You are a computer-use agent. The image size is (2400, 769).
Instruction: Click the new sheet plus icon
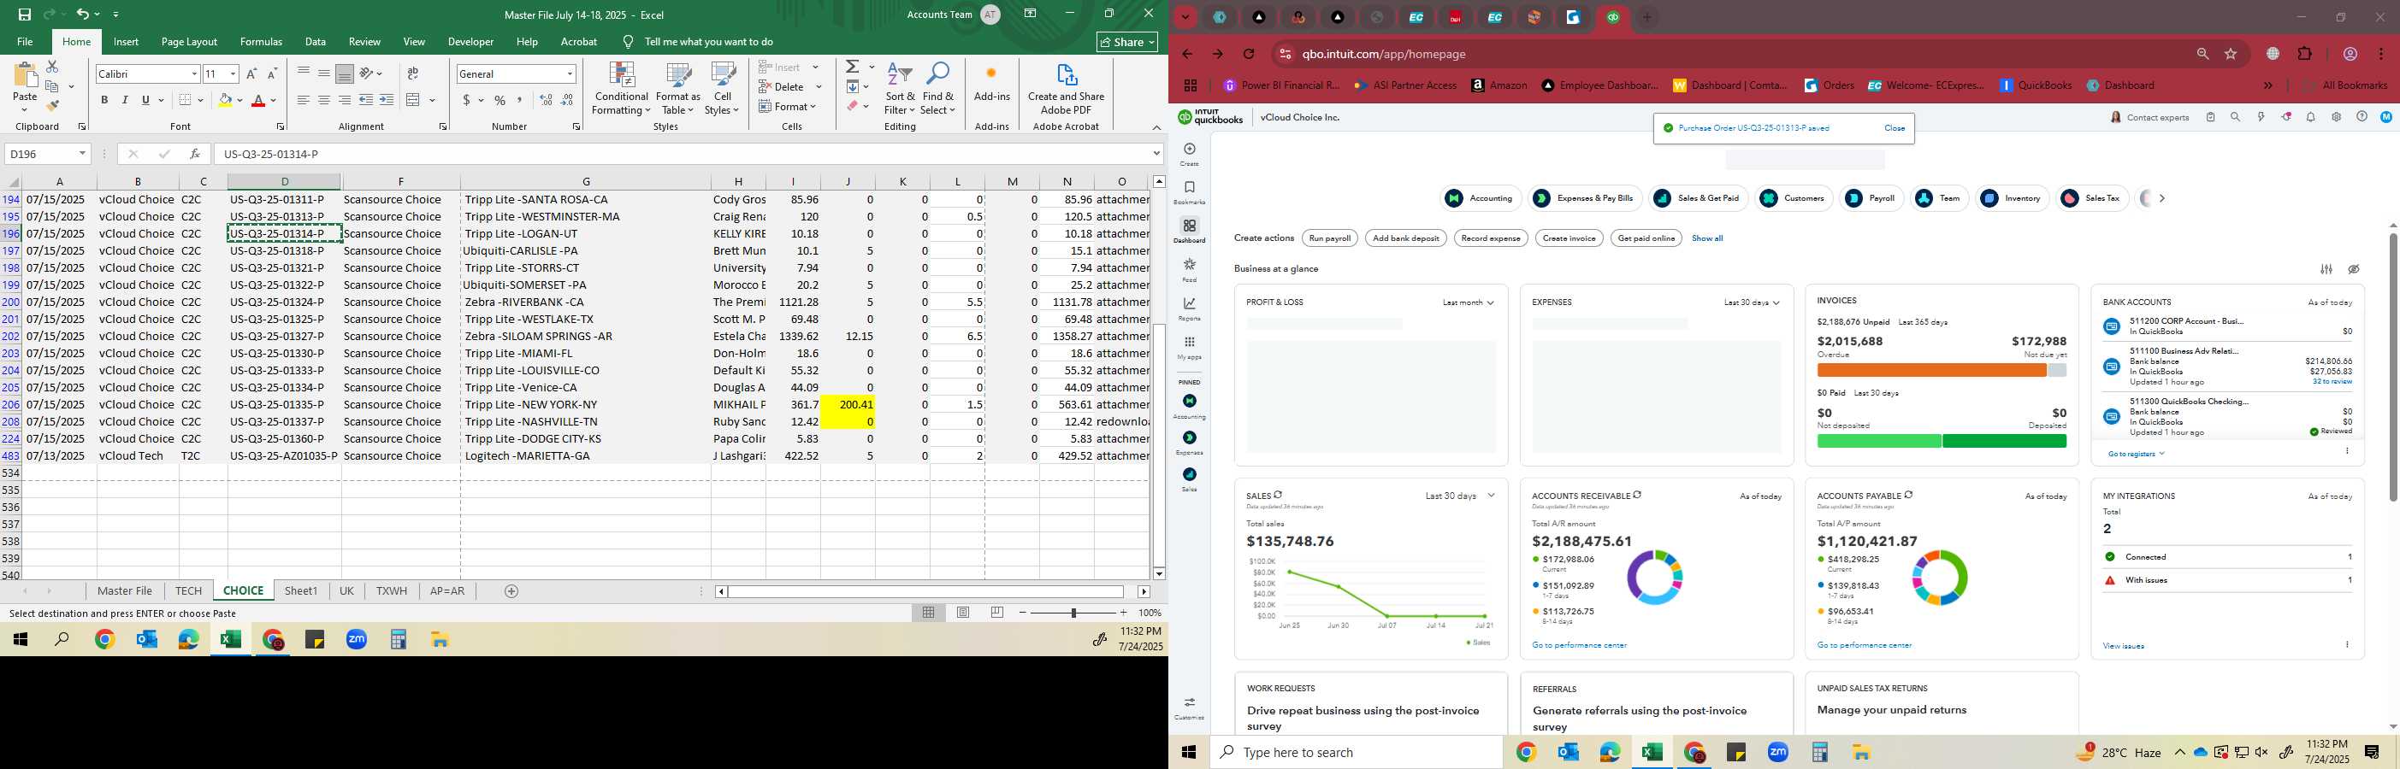click(x=511, y=591)
